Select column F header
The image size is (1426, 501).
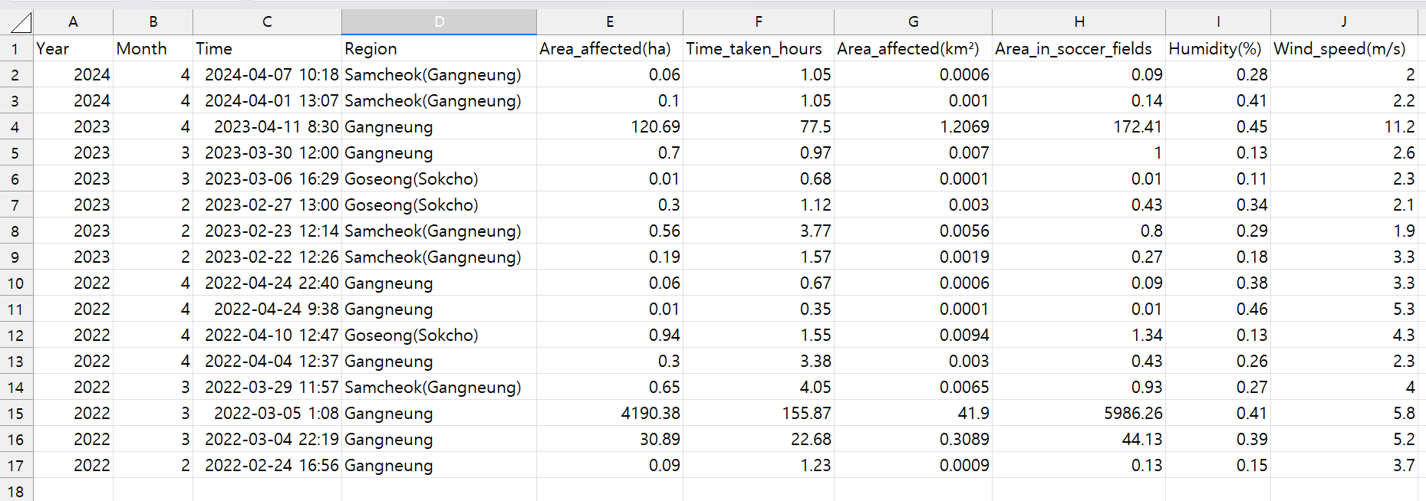[759, 22]
